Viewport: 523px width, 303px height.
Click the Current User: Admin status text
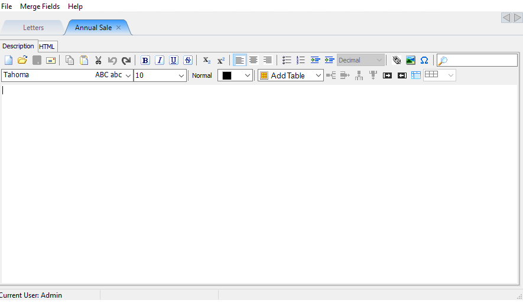pos(31,295)
